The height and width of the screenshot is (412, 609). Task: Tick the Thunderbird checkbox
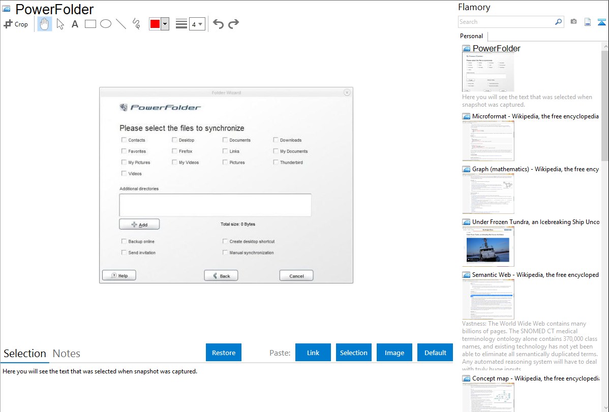pyautogui.click(x=276, y=163)
